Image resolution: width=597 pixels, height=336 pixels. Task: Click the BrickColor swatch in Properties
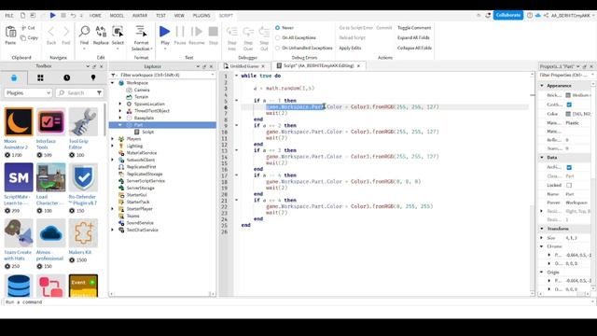pos(568,95)
